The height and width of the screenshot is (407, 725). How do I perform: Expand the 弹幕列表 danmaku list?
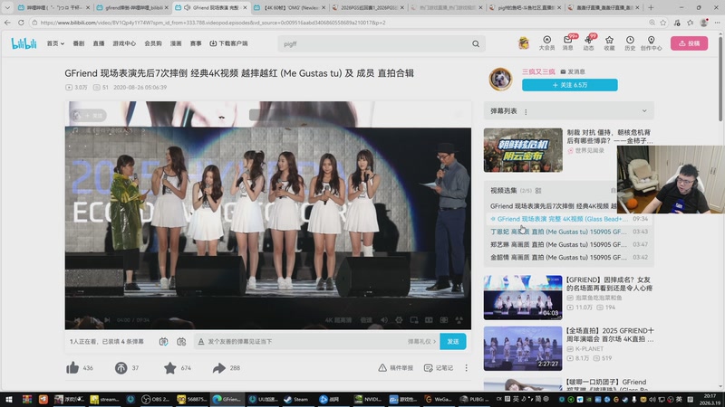(x=644, y=110)
